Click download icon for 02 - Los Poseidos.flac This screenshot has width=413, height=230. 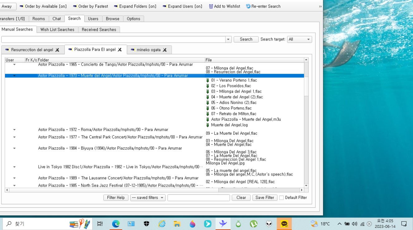click(208, 86)
